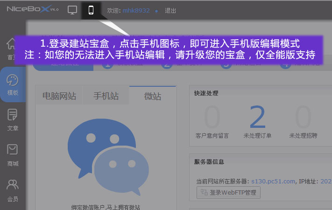Image resolution: width=332 pixels, height=210 pixels.
Task: Open the 模板 templates palette icon
Action: (13, 84)
